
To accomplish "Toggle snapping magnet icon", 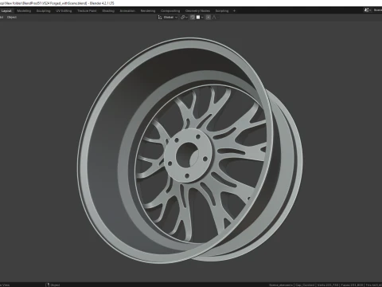I will [193, 18].
